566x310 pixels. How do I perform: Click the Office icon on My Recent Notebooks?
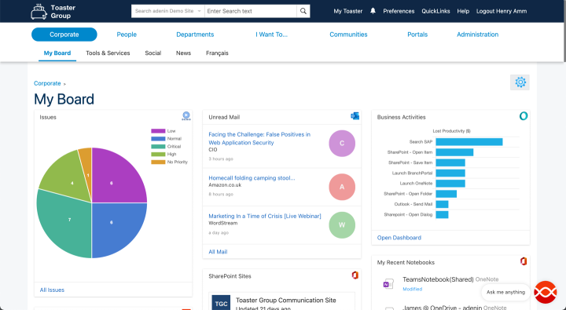click(x=524, y=261)
